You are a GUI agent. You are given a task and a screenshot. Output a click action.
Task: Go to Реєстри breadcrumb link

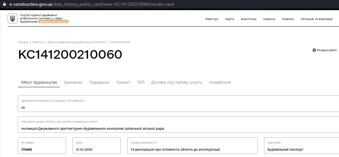coord(38,42)
